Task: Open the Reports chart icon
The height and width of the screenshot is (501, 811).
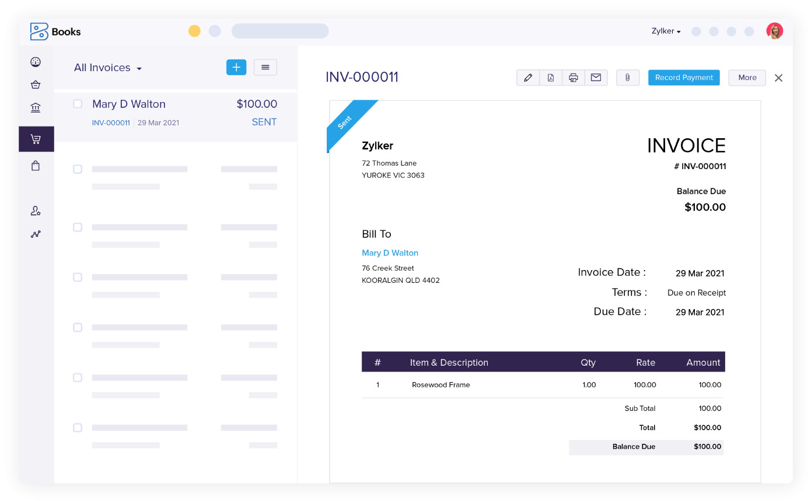Action: tap(36, 234)
